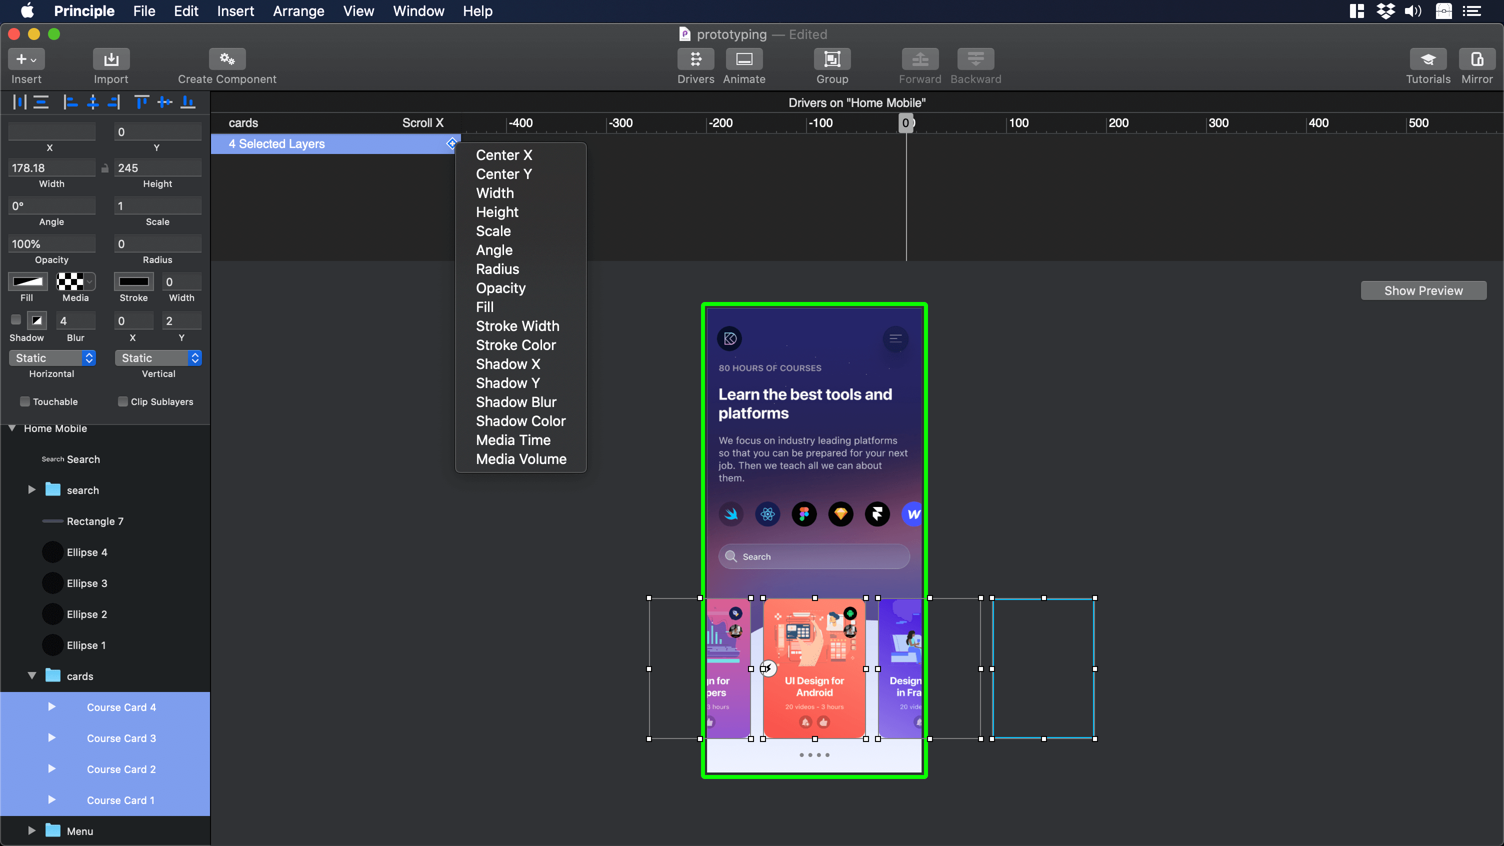Screen dimensions: 1504x846
Task: Open the Import tool
Action: [111, 59]
